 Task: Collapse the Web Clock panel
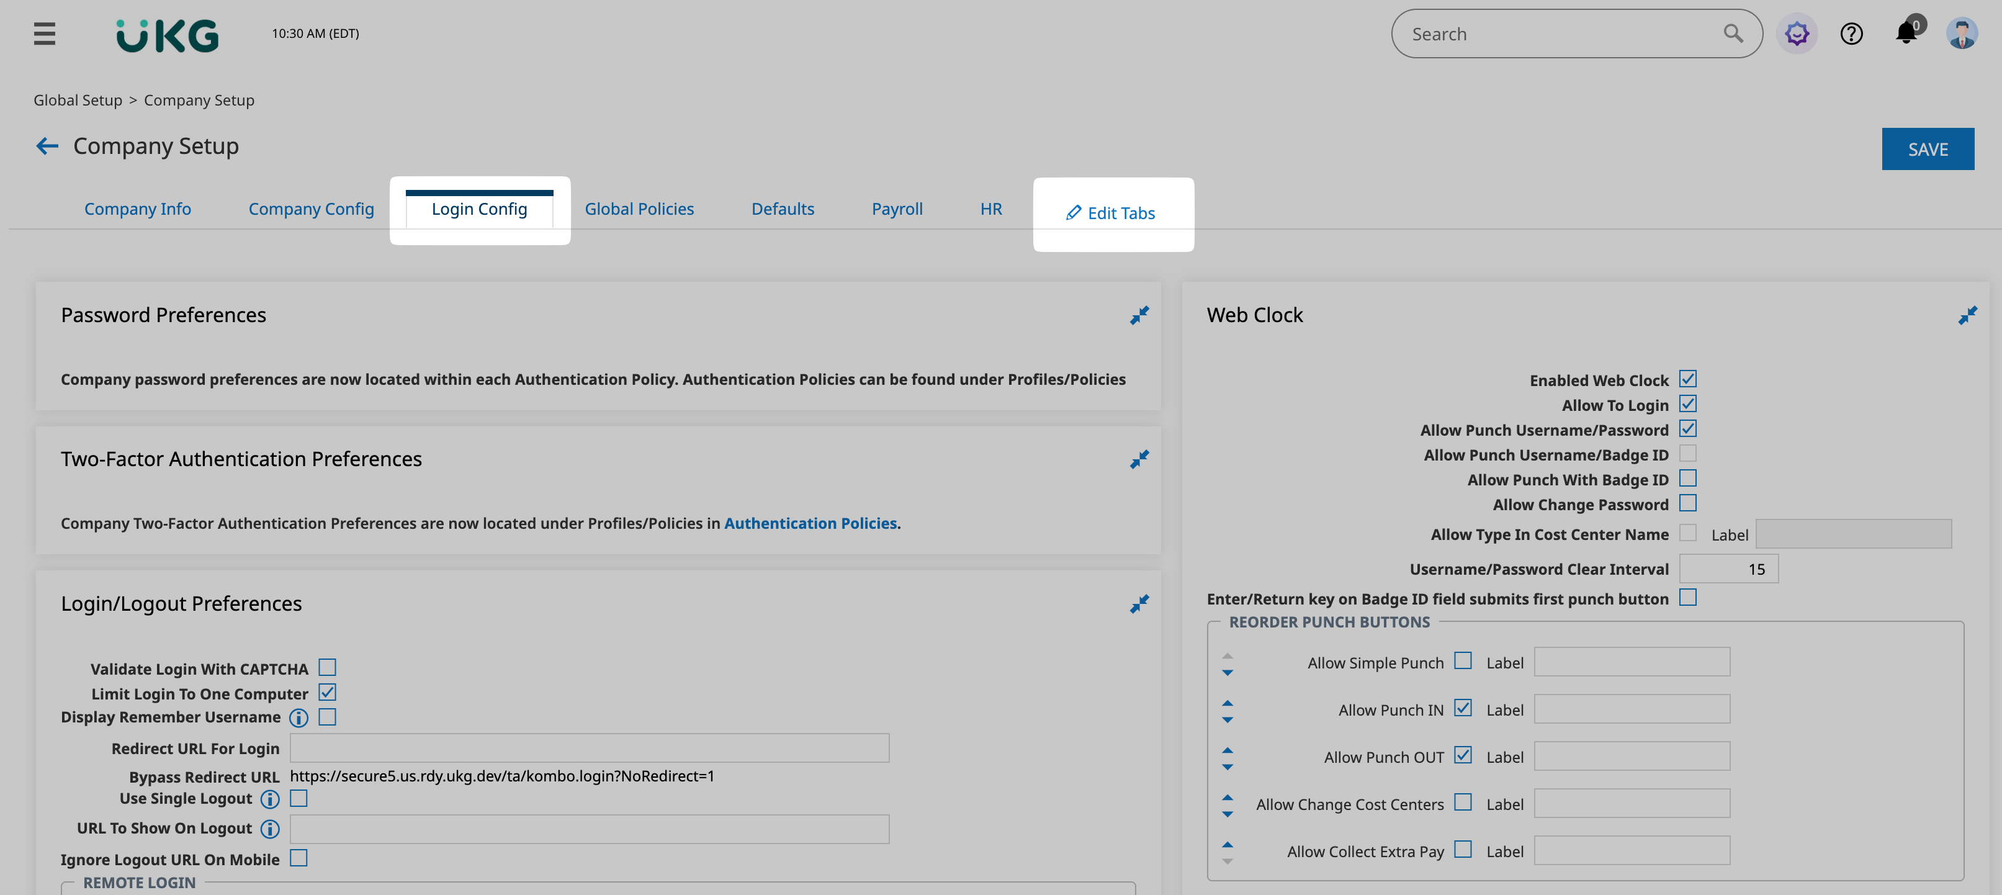(1967, 315)
